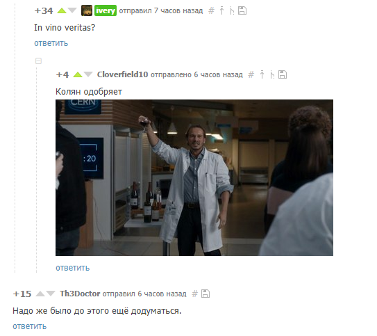This screenshot has height=336, width=377.
Task: Save Th3Doctor's comment with floppy icon
Action: click(x=206, y=294)
